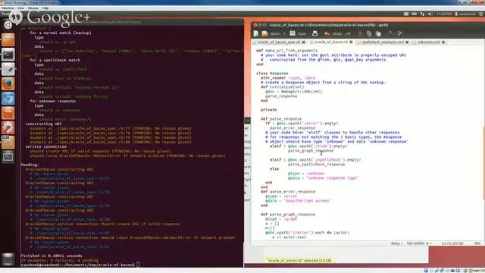
Task: Close the oracle_of_bacon.rb tab
Action: click(351, 42)
